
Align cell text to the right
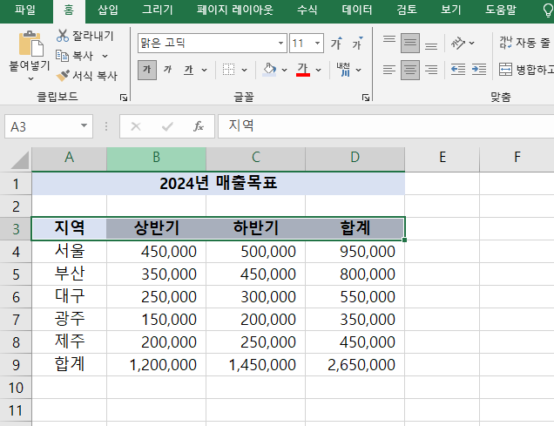(x=431, y=70)
